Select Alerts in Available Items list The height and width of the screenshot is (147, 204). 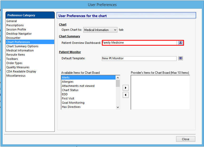pos(88,77)
